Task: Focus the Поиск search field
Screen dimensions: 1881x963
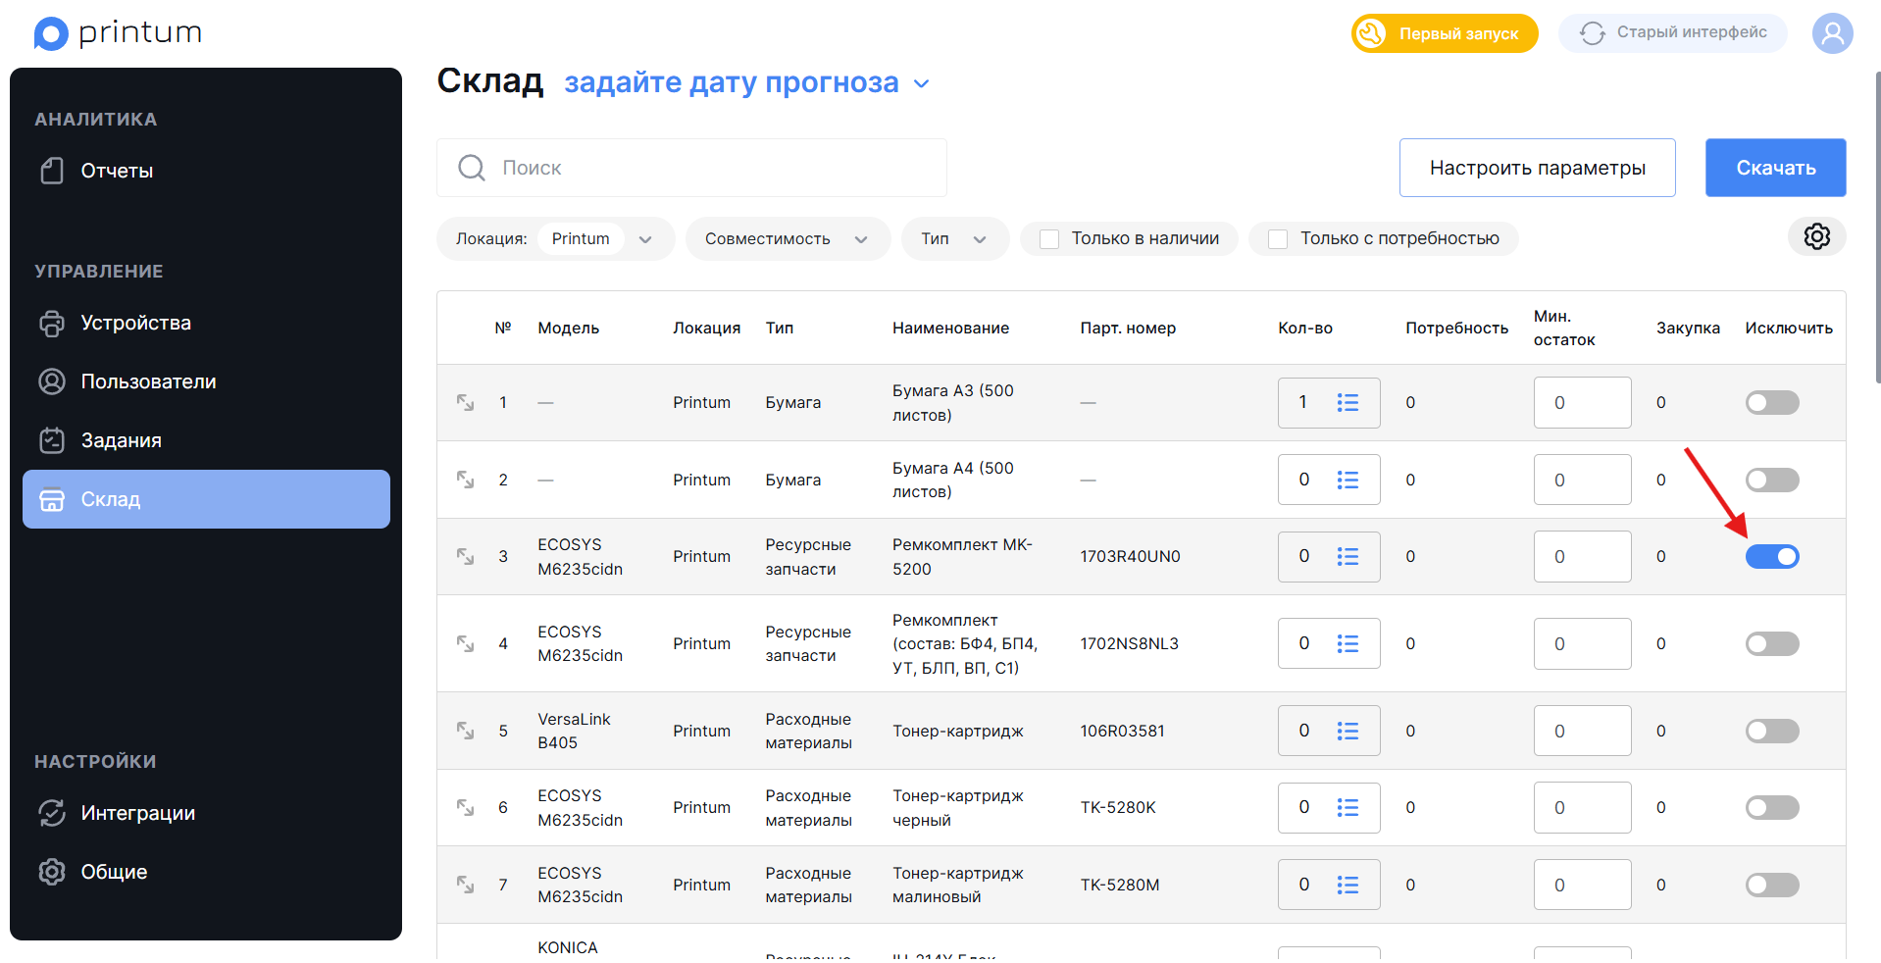Action: [x=691, y=168]
